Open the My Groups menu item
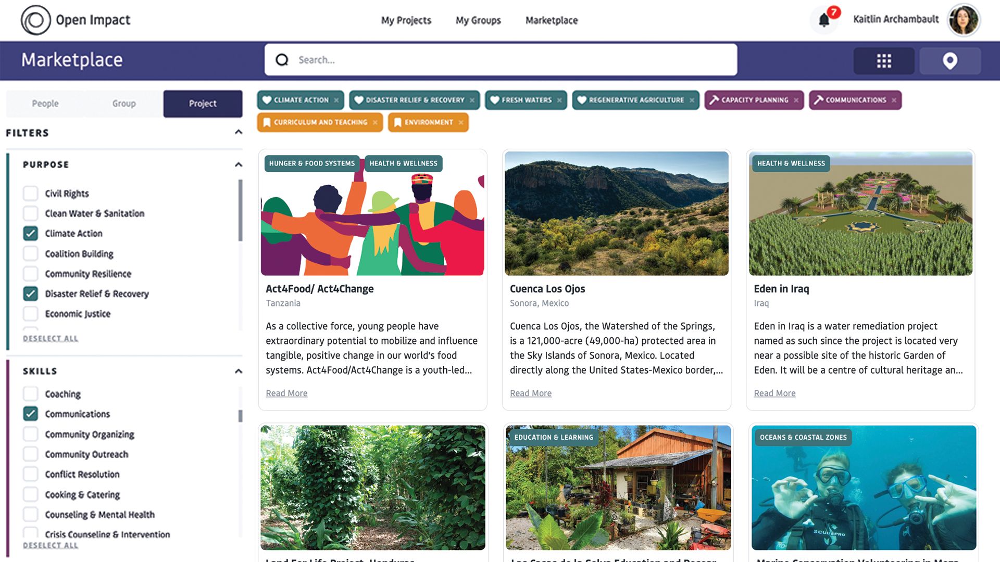 coord(478,20)
